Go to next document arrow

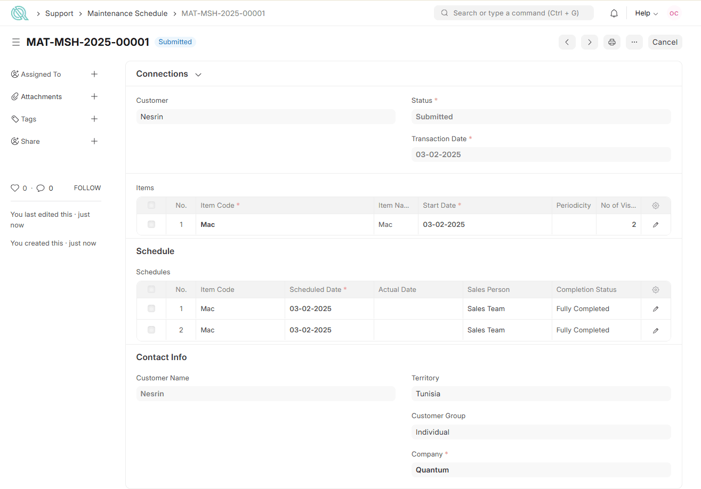click(590, 42)
